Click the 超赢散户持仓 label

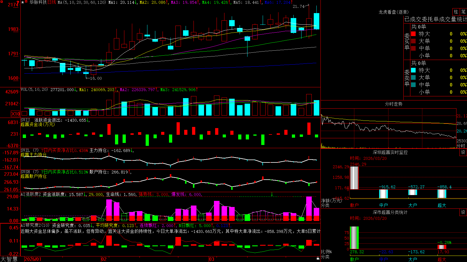[x=34, y=176]
